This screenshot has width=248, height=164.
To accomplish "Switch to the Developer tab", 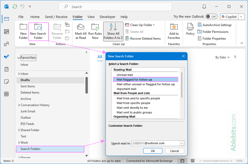I will point(107,17).
